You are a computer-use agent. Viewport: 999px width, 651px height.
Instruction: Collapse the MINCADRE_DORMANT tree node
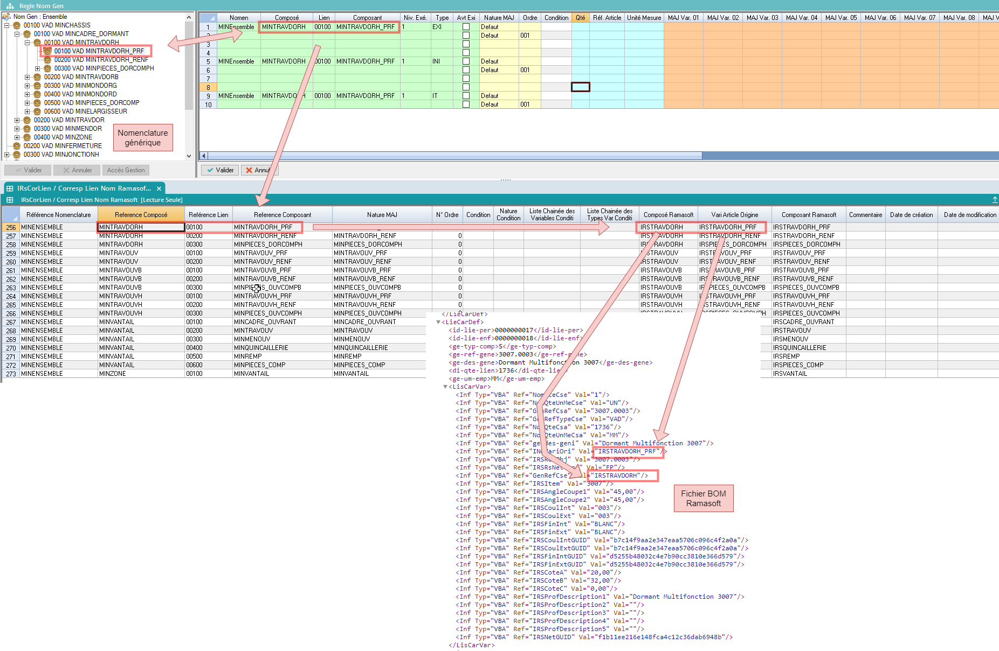tap(17, 34)
